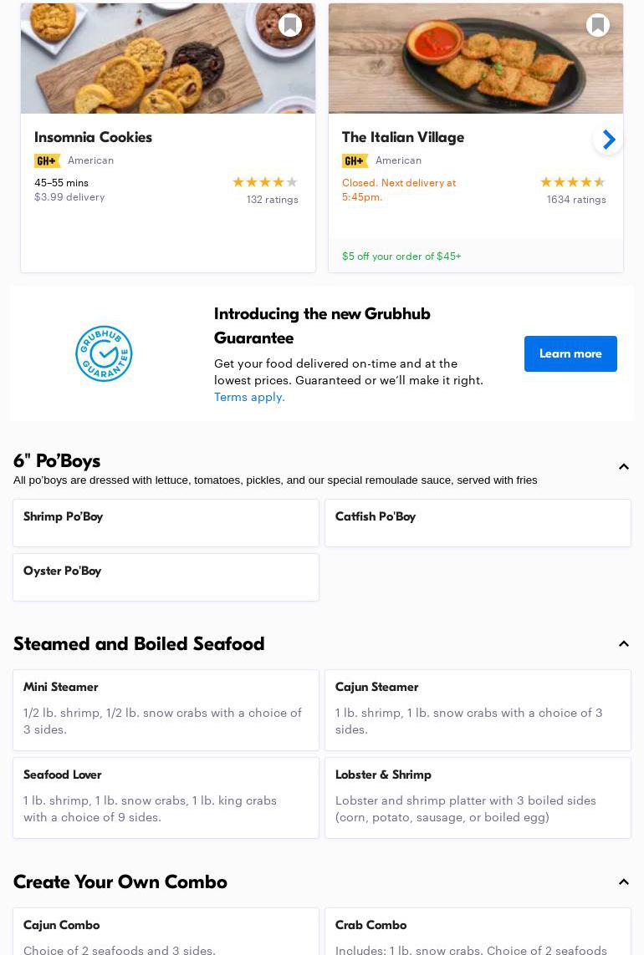Choose the Cajun Steamer menu item
The width and height of the screenshot is (644, 955).
tap(478, 709)
